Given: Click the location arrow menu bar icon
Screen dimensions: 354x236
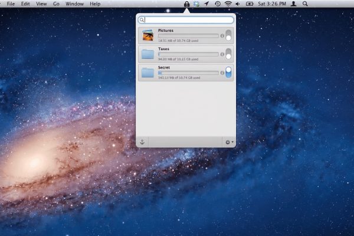Looking at the screenshot, I should [x=206, y=4].
